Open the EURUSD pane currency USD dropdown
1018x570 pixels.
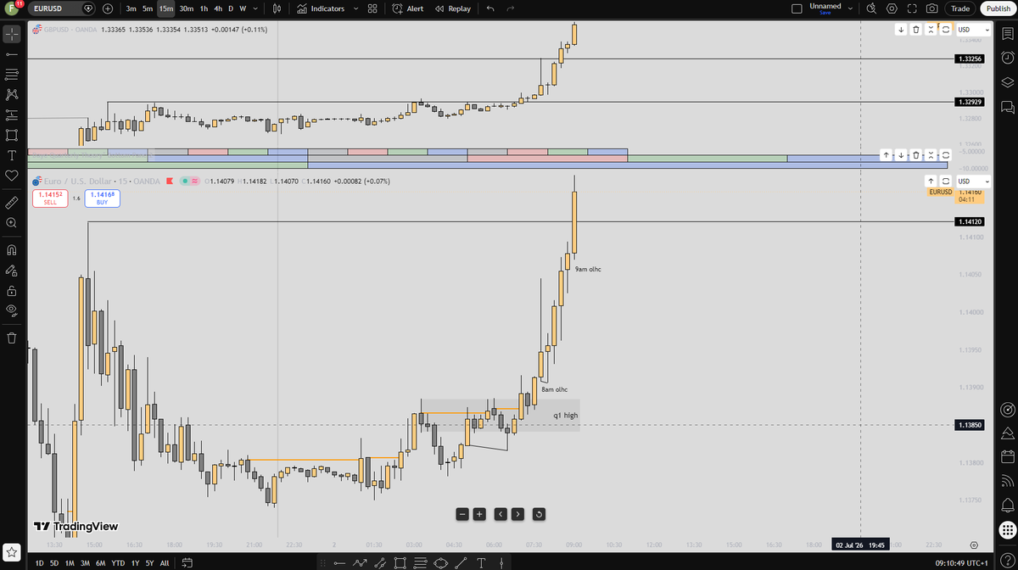coord(973,182)
